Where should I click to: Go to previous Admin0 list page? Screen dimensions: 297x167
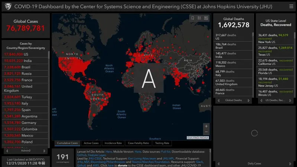(7, 151)
